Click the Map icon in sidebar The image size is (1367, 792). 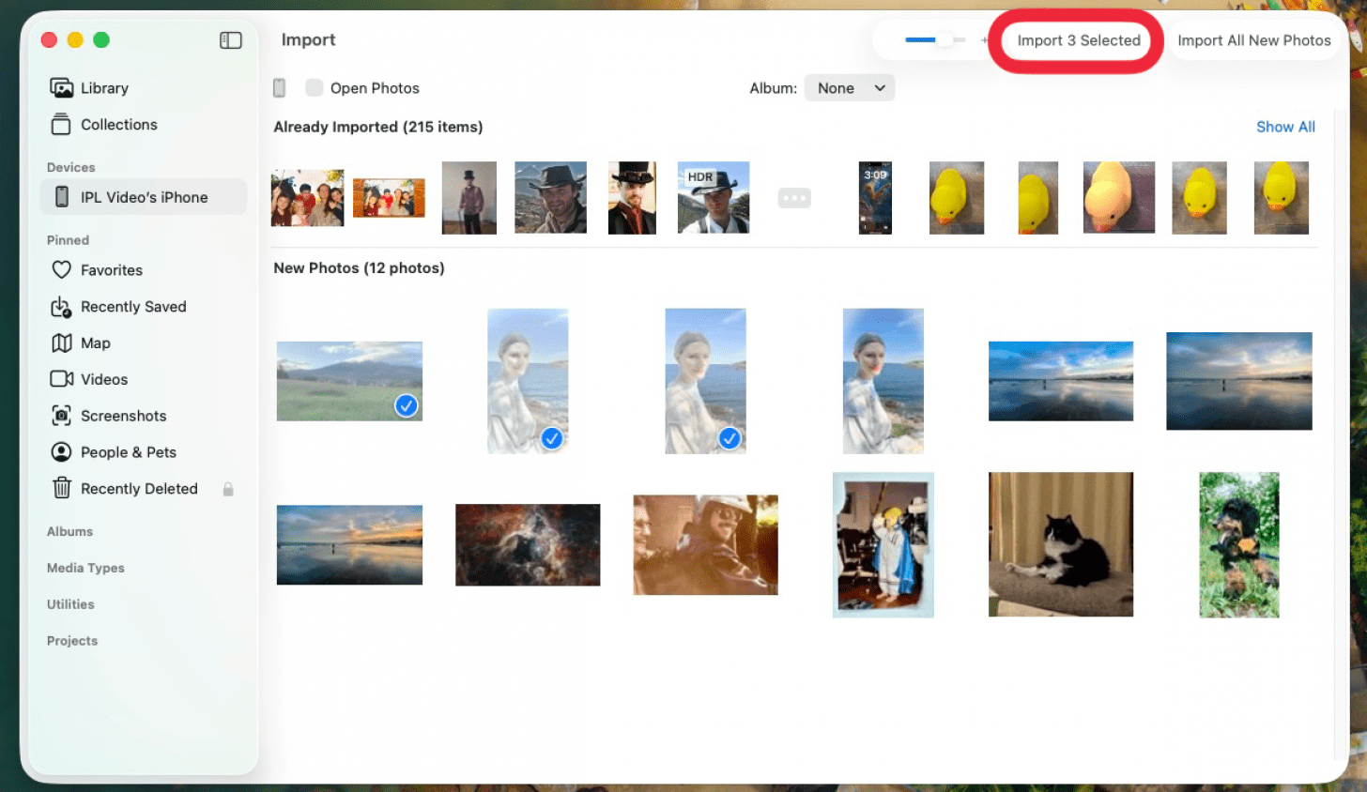62,343
